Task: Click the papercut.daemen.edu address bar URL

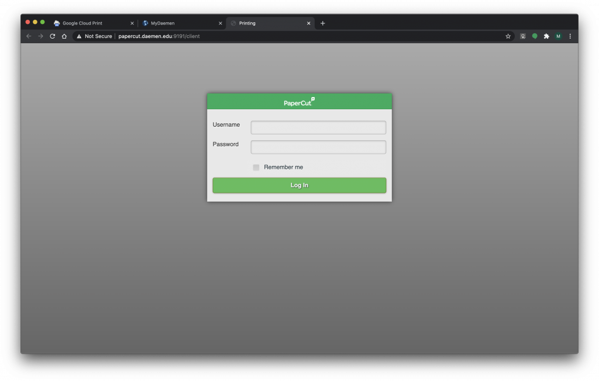Action: tap(159, 36)
